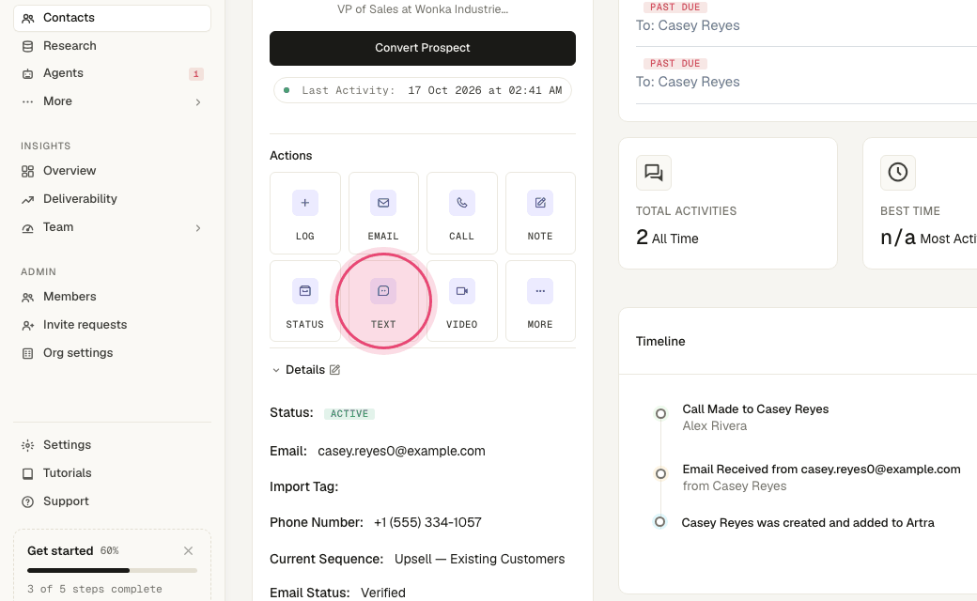Click the Timeline heading
This screenshot has width=977, height=601.
660,341
